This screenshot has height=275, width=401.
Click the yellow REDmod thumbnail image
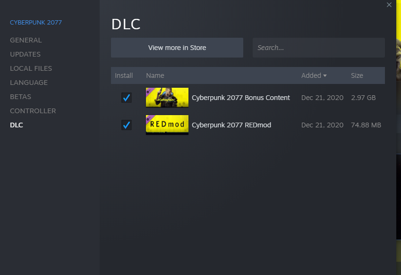[167, 125]
